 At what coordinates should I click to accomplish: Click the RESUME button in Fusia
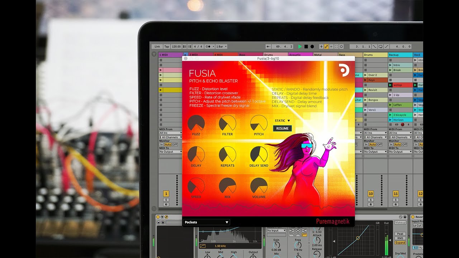[282, 128]
